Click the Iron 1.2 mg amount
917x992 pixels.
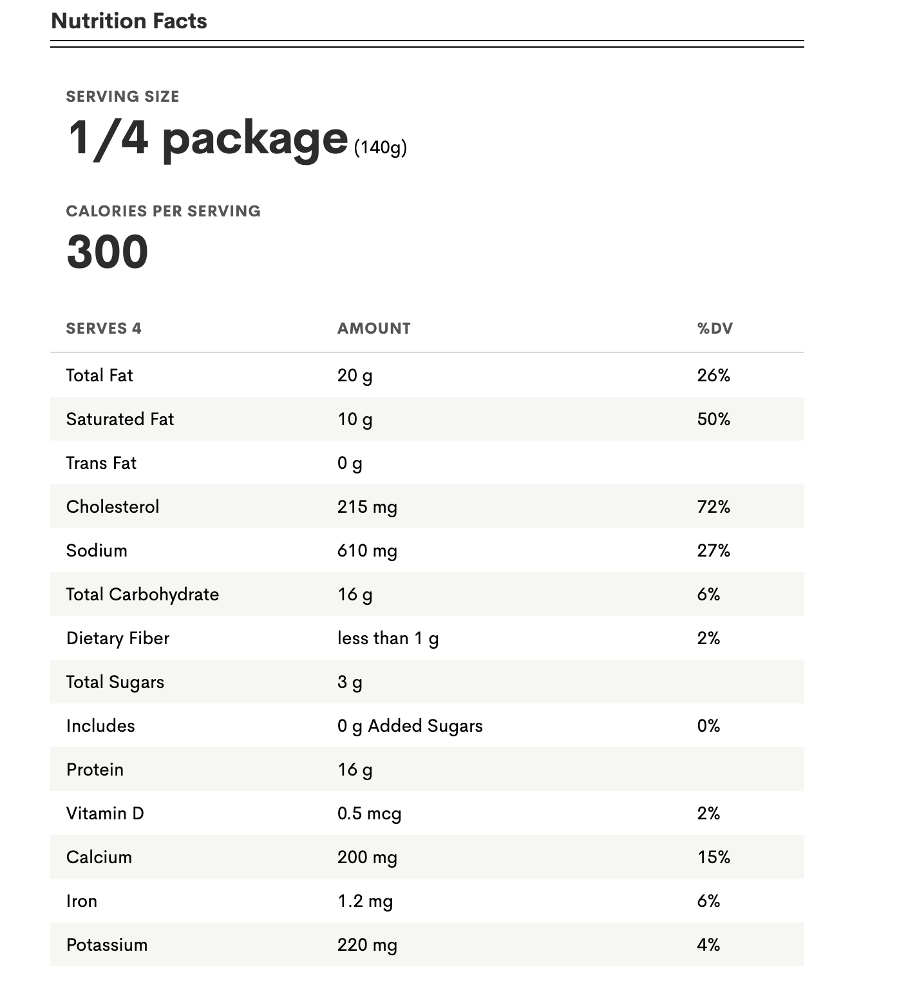[365, 901]
